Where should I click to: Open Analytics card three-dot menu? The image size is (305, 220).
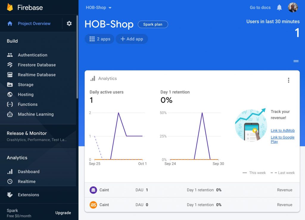(x=289, y=80)
